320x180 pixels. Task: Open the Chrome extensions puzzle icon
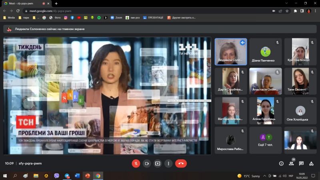(x=295, y=11)
